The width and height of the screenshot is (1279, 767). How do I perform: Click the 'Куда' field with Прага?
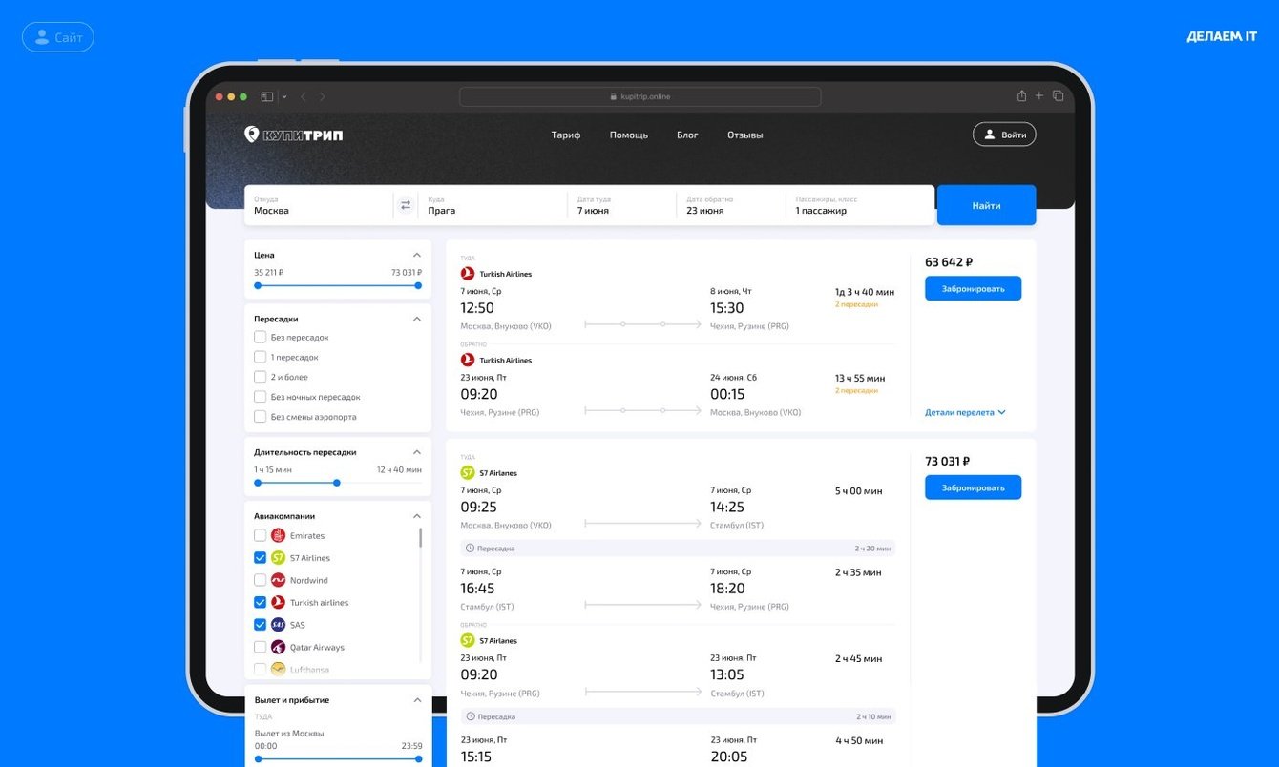pyautogui.click(x=493, y=205)
